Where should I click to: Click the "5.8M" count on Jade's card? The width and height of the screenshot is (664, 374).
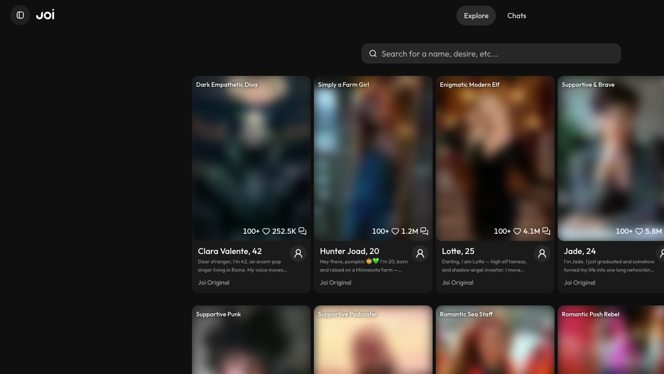click(654, 231)
